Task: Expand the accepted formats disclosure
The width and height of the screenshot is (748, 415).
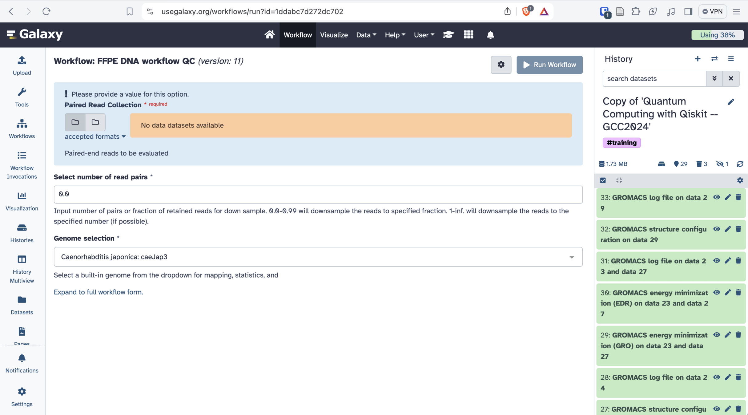Action: 95,136
